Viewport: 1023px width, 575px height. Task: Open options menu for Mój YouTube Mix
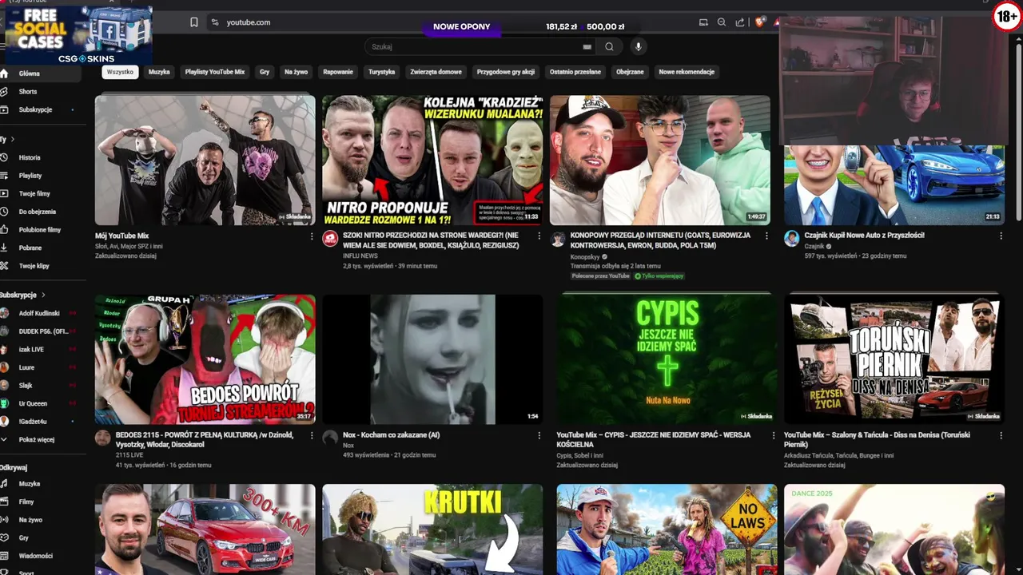pyautogui.click(x=312, y=236)
